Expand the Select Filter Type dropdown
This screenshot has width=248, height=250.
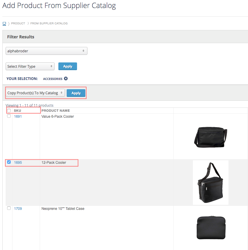point(30,66)
